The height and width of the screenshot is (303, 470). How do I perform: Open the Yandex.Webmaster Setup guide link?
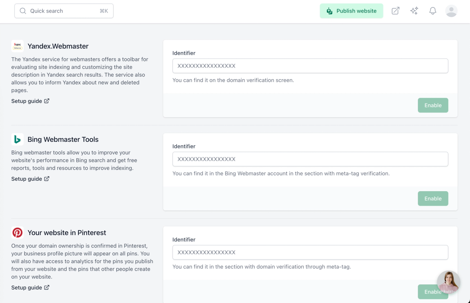[x=30, y=101]
